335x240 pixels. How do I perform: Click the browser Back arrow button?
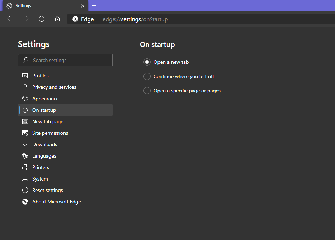pyautogui.click(x=10, y=19)
